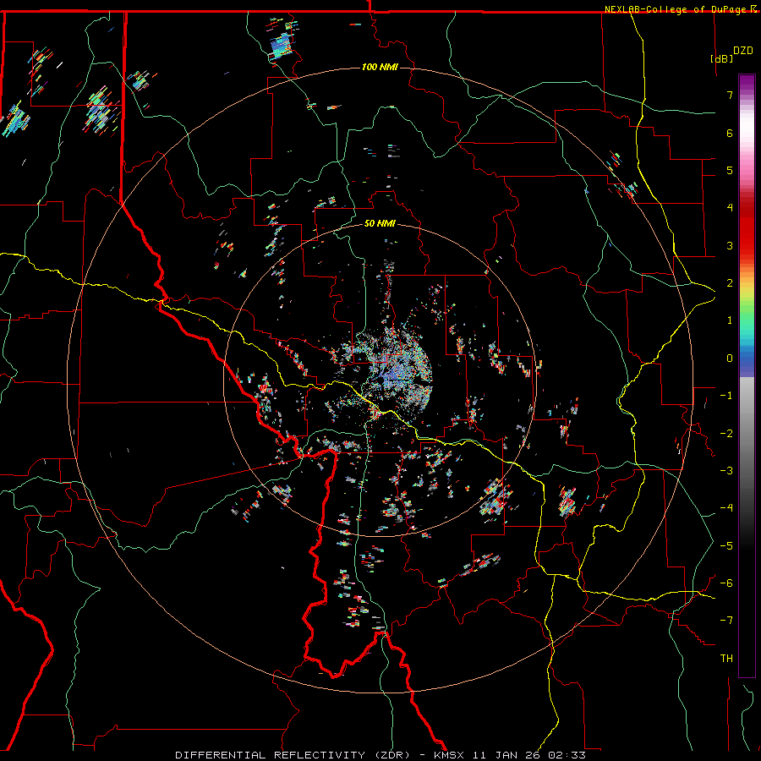
Task: Click the color scale value 7 label
Action: 730,95
